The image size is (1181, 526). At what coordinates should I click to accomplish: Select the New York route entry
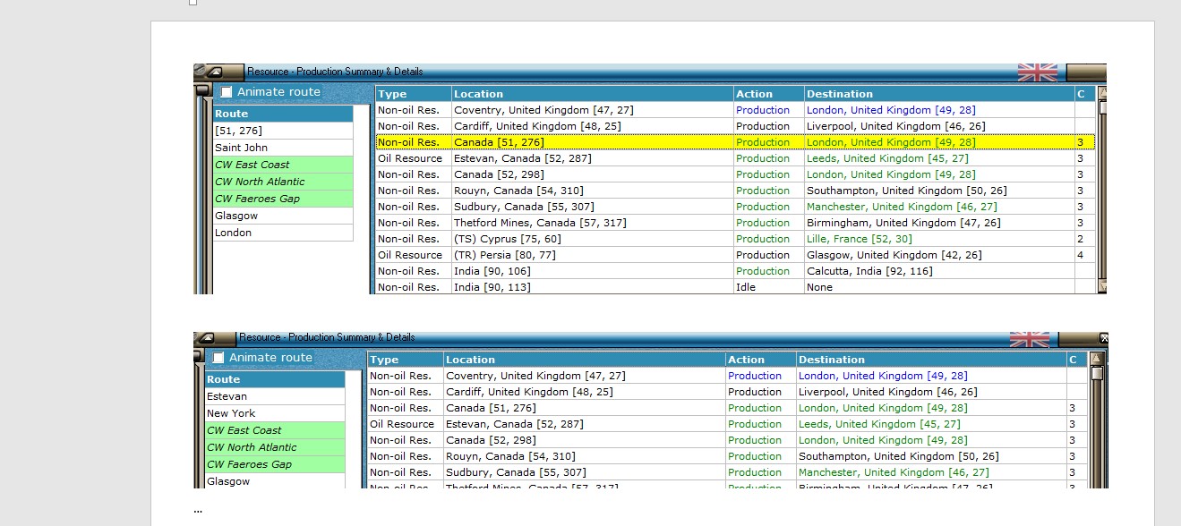click(x=275, y=413)
